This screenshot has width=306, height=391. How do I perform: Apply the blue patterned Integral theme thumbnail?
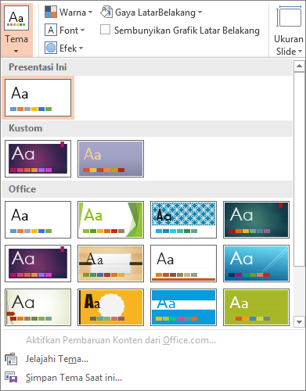[x=183, y=220]
